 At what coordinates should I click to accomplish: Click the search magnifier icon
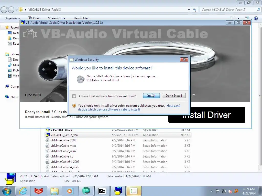click(x=258, y=10)
